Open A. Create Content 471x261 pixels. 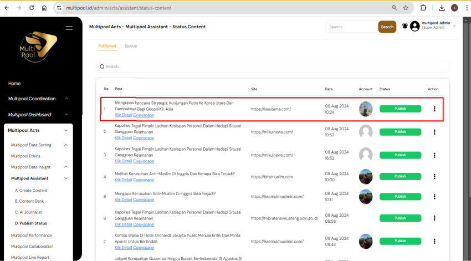[31, 191]
